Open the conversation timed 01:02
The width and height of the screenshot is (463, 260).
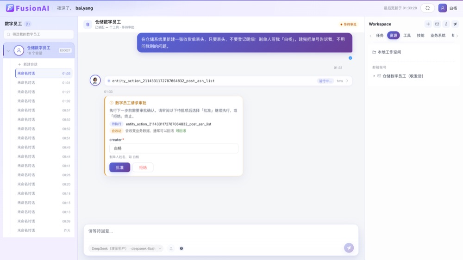point(44,101)
